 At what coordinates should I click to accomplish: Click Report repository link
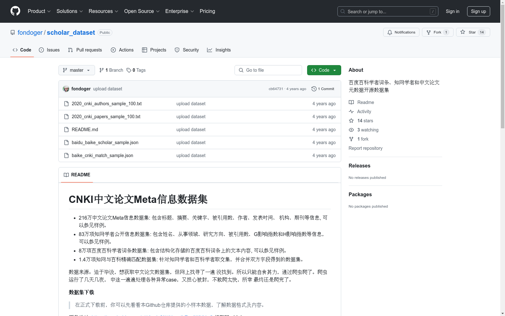click(365, 148)
